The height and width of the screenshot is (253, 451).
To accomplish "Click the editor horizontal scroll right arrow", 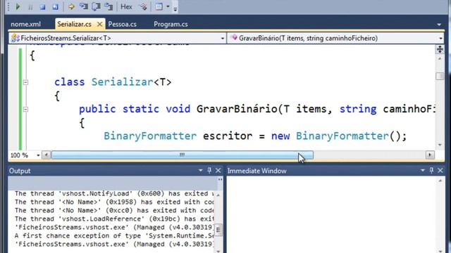I will 430,155.
